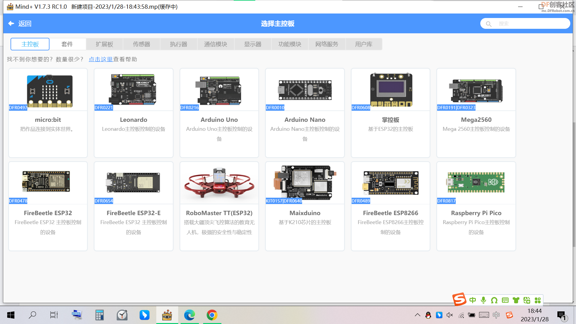Open the 功能模块 tab

click(290, 44)
